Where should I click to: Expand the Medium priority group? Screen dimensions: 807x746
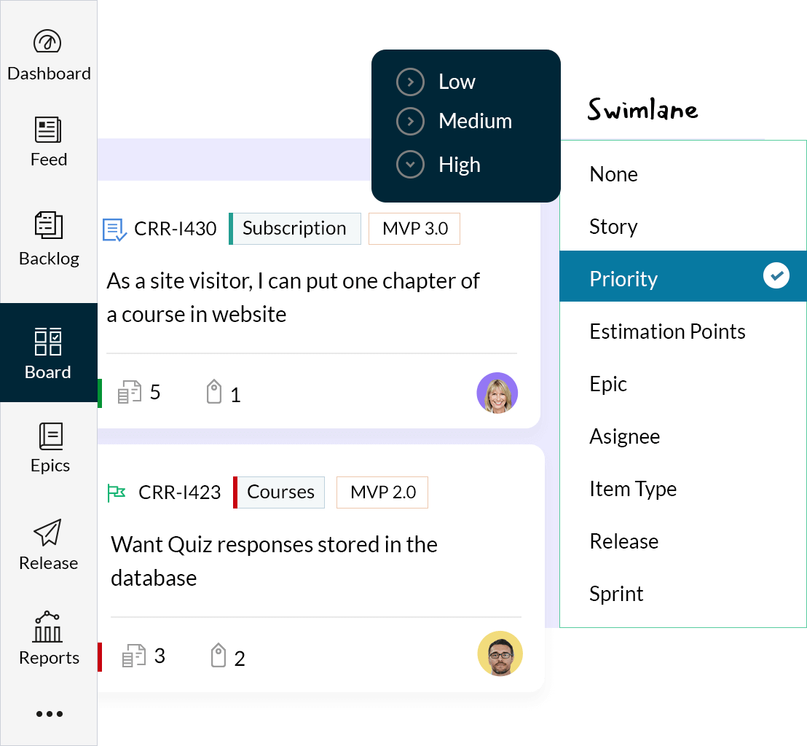pyautogui.click(x=410, y=121)
